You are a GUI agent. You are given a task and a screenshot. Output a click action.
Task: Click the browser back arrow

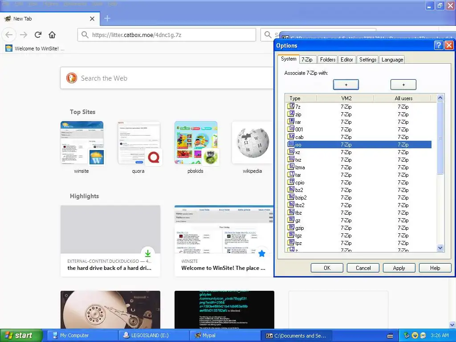(9, 35)
